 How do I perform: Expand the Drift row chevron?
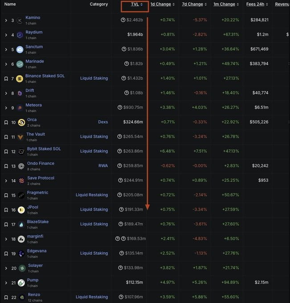click(x=6, y=93)
